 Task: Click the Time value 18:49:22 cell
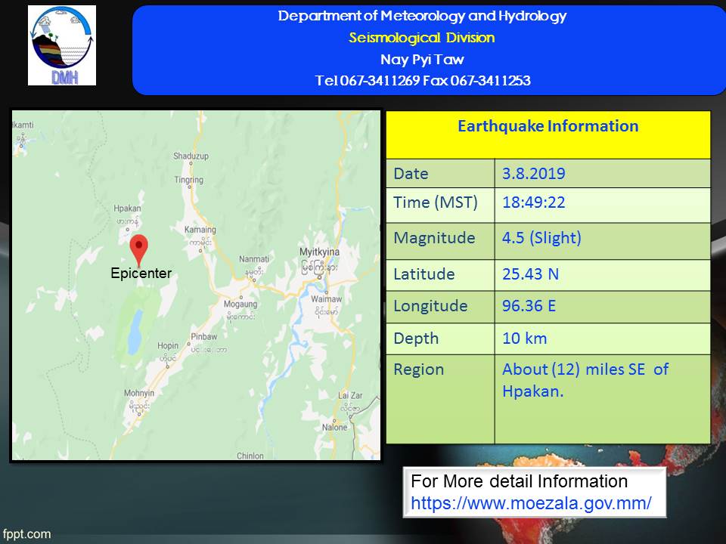click(603, 206)
